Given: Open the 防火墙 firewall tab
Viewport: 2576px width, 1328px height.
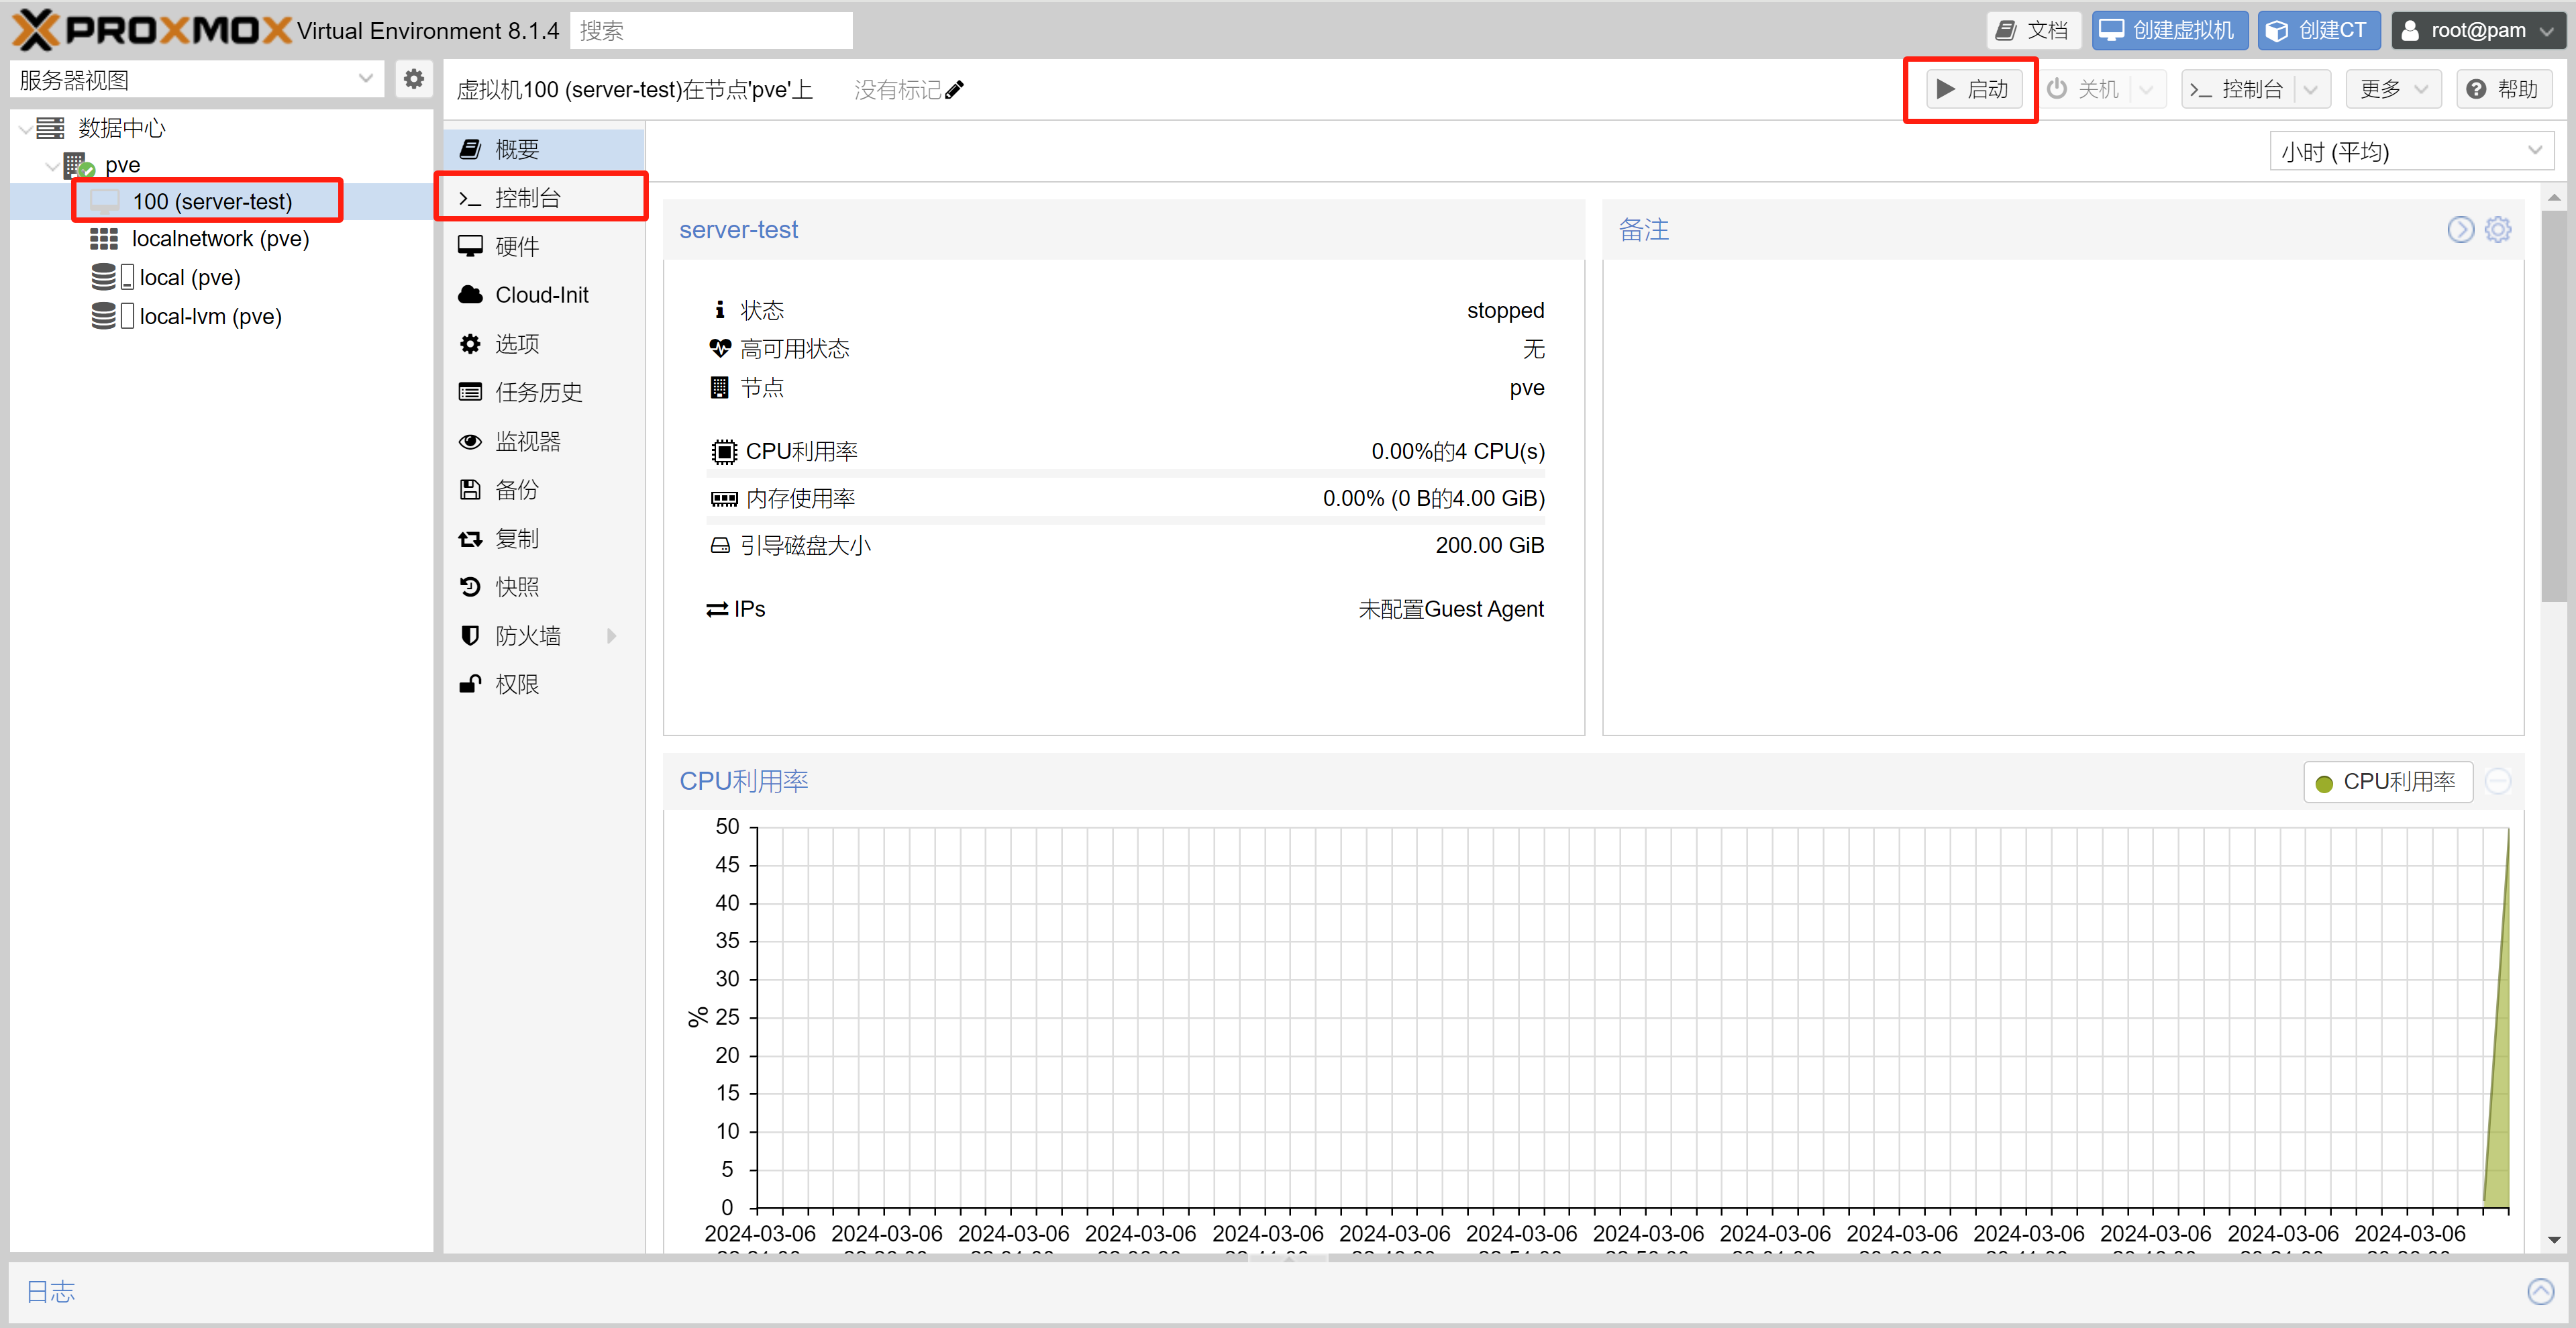Looking at the screenshot, I should [544, 636].
